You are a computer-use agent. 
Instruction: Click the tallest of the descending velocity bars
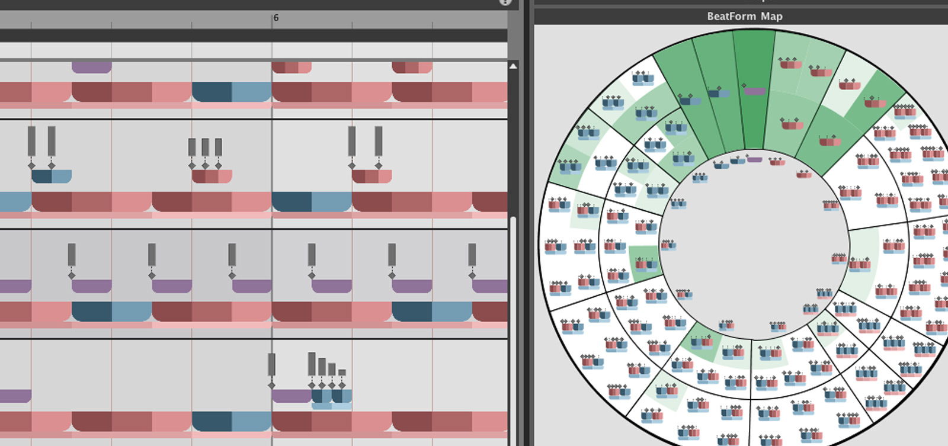point(312,364)
